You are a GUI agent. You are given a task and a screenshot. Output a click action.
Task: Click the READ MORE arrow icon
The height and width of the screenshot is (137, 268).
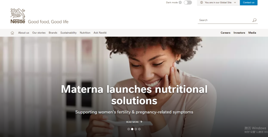[x=141, y=122]
